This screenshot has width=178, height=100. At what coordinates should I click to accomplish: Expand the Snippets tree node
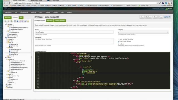(5, 84)
